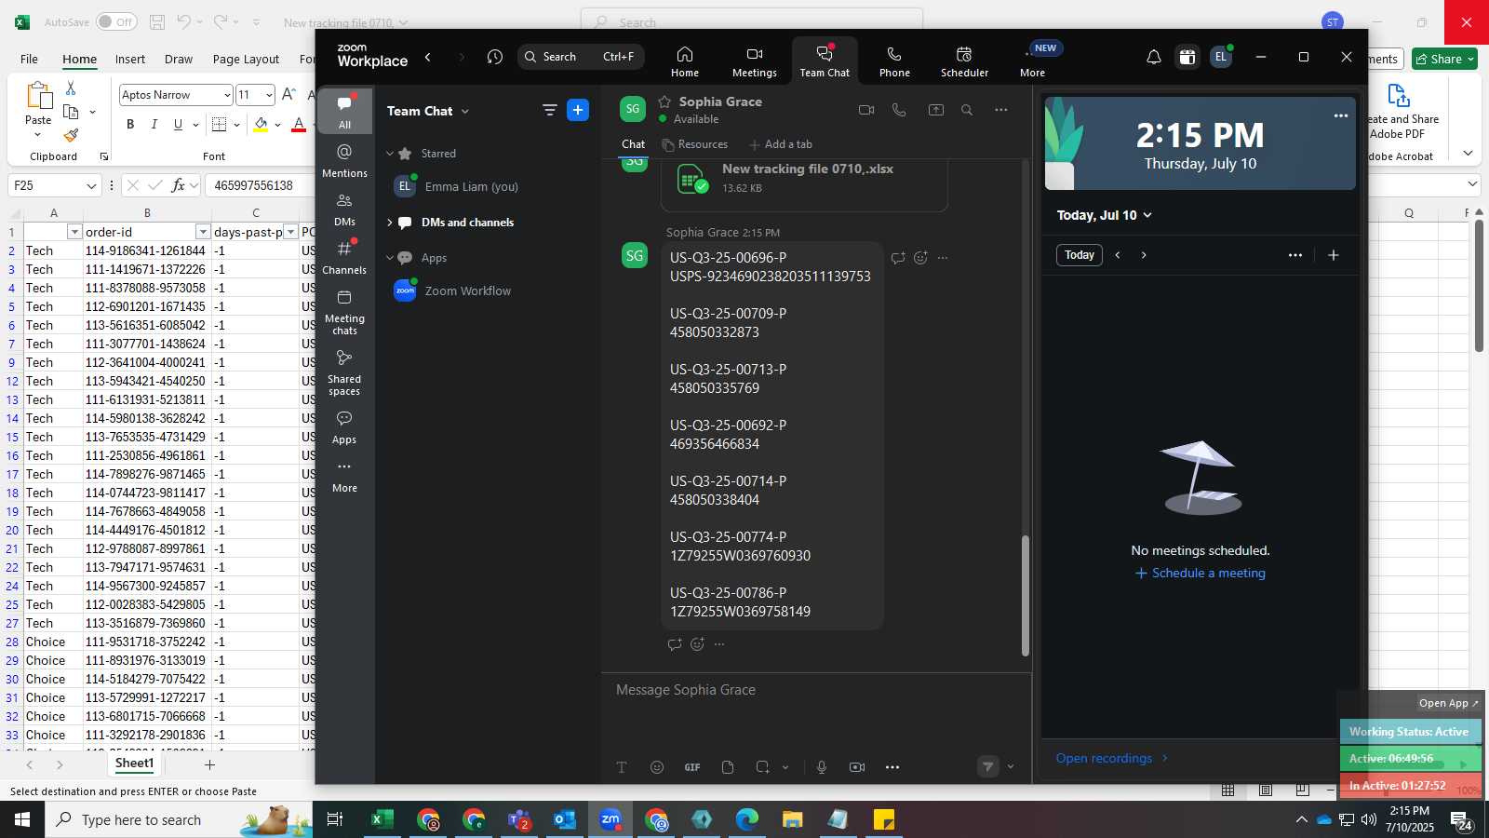Toggle Bold in Excel ribbon

[130, 125]
